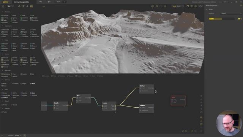243x137 pixels.
Task: Collapse the Output node category
Action: tap(2, 101)
